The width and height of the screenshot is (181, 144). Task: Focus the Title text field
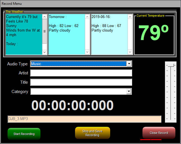[81, 82]
